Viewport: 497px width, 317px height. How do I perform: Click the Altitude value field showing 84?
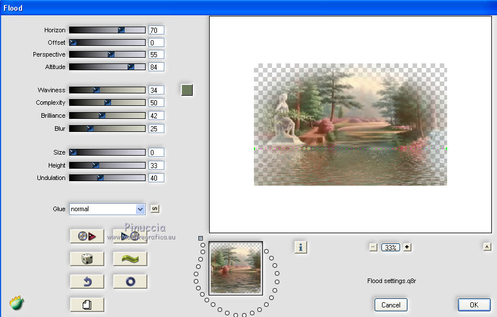point(156,67)
